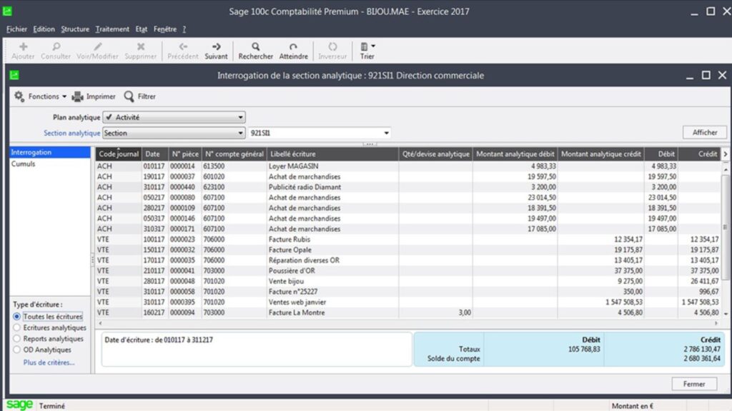Open the Plus de critères link
Viewport: 732px width, 411px height.
tap(49, 362)
